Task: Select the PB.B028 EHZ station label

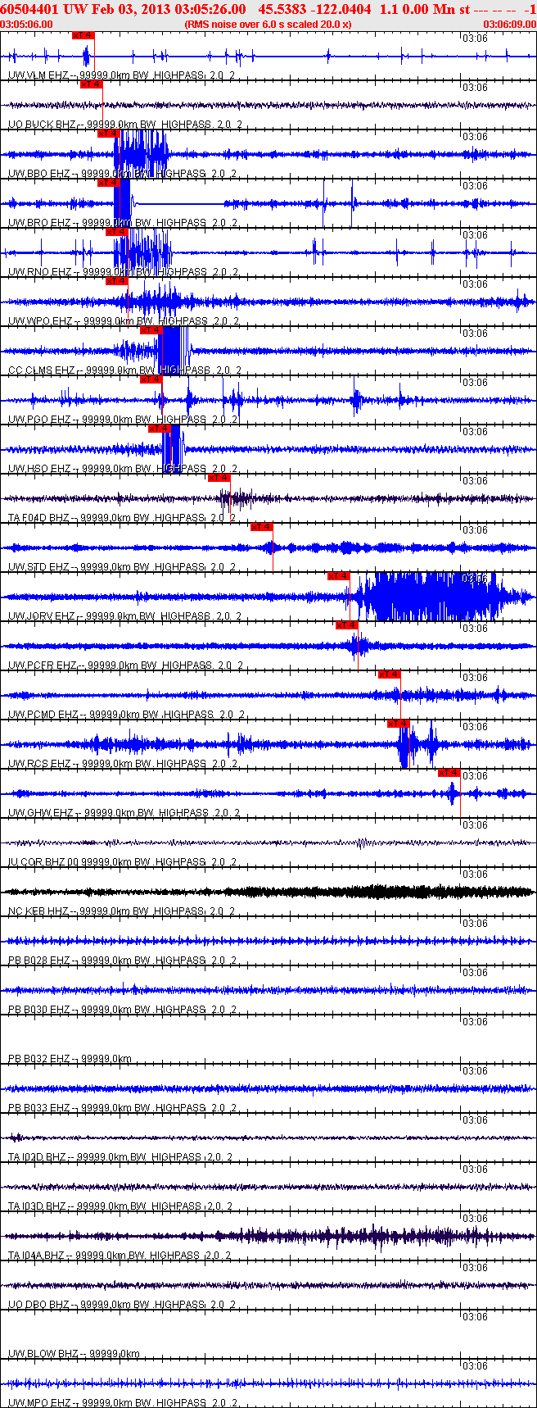Action: [x=39, y=961]
